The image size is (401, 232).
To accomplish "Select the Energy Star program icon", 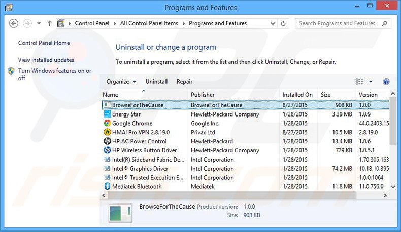I will [107, 114].
